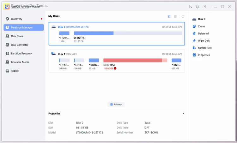237x143 pixels.
Task: Select the Partition Manager tab
Action: 24,27
